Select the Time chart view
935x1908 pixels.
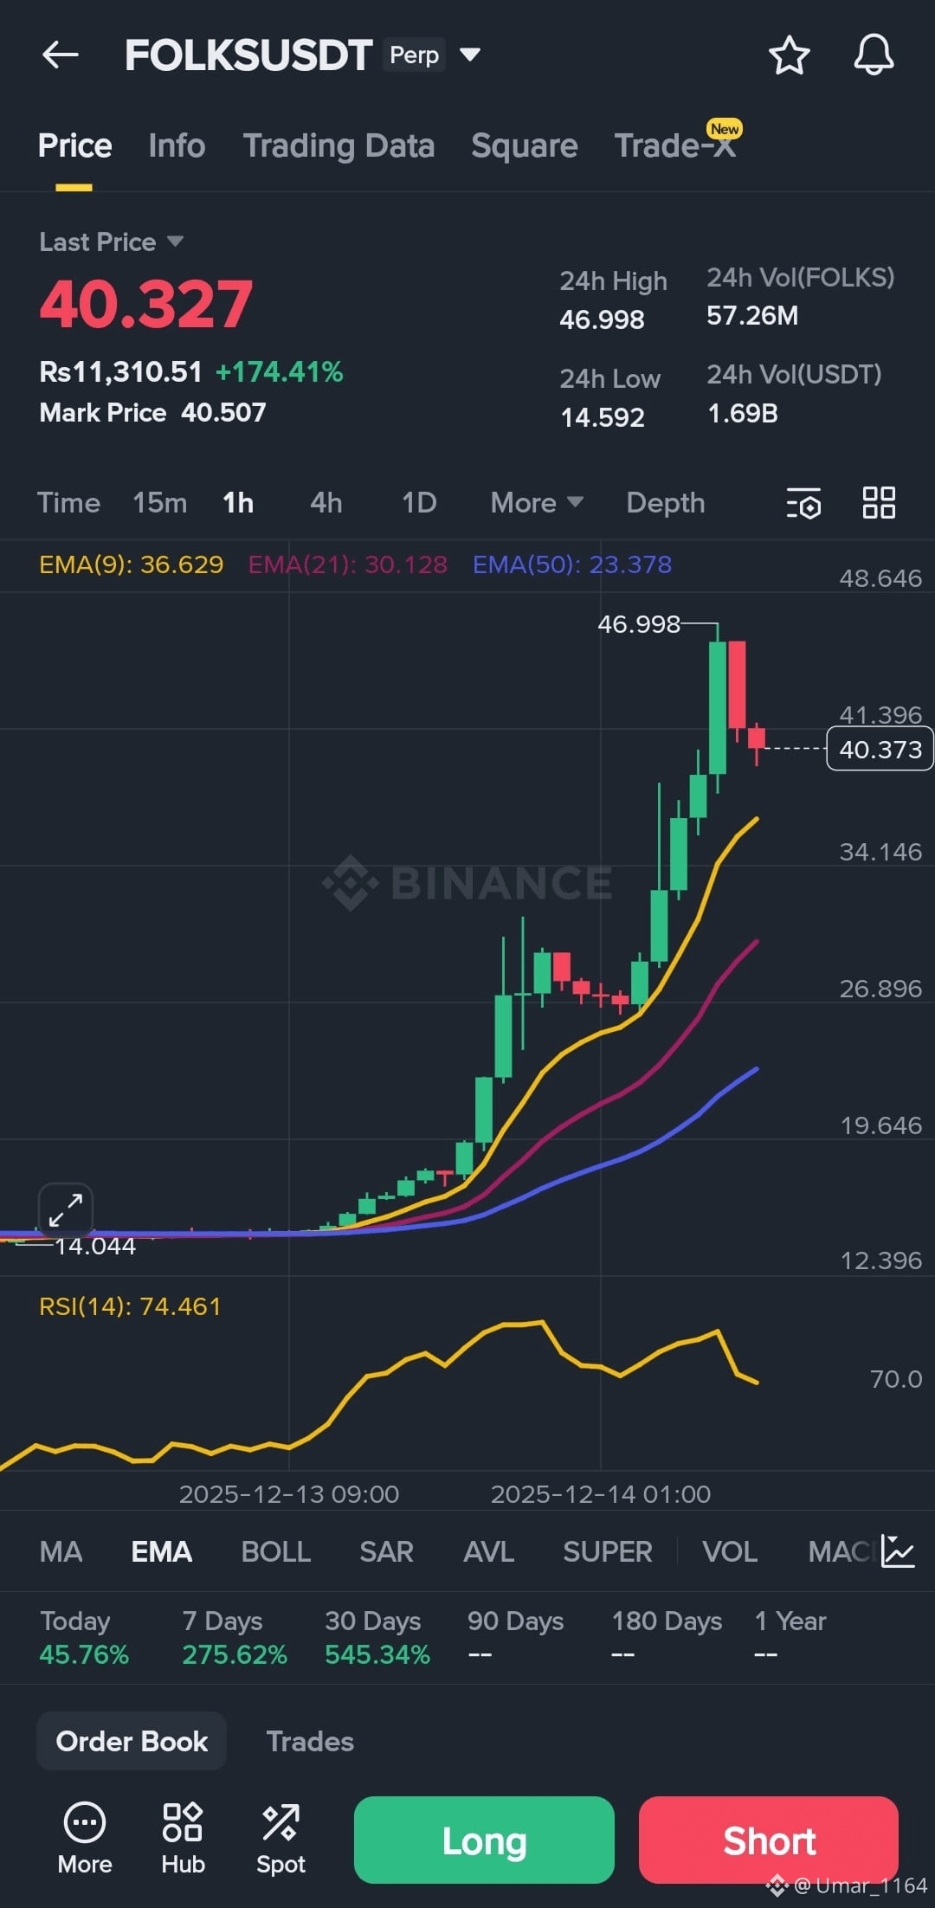point(68,503)
